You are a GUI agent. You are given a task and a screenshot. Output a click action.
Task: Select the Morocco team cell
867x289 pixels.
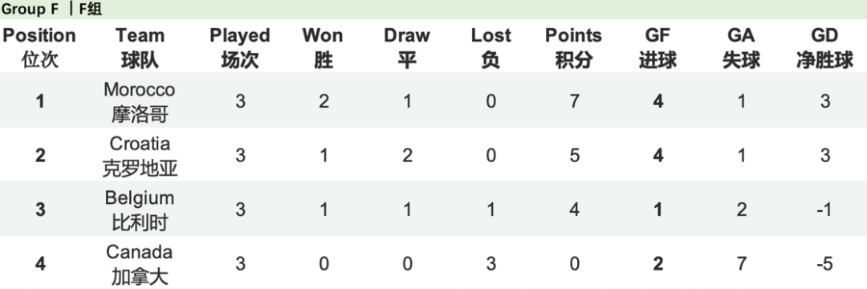point(140,101)
